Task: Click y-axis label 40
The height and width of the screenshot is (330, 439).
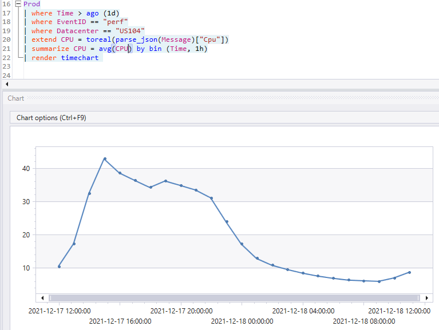Action: tap(26, 168)
